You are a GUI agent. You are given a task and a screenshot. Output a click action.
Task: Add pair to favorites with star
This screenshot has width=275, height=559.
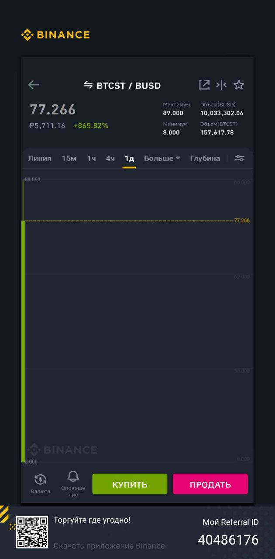coord(239,85)
